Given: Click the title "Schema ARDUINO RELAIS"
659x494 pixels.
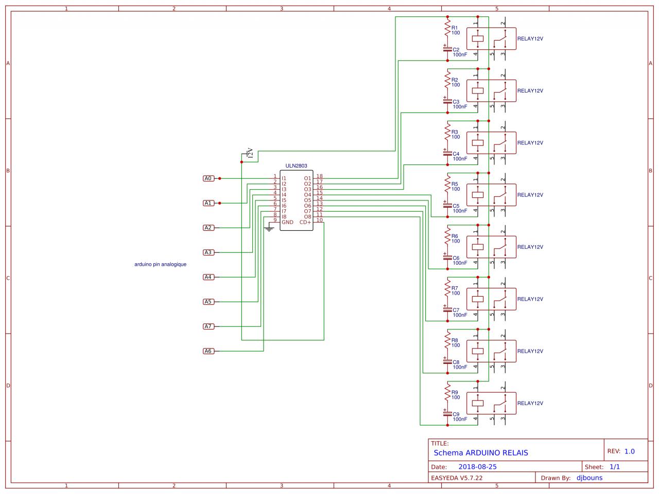Looking at the screenshot, I should (x=481, y=453).
